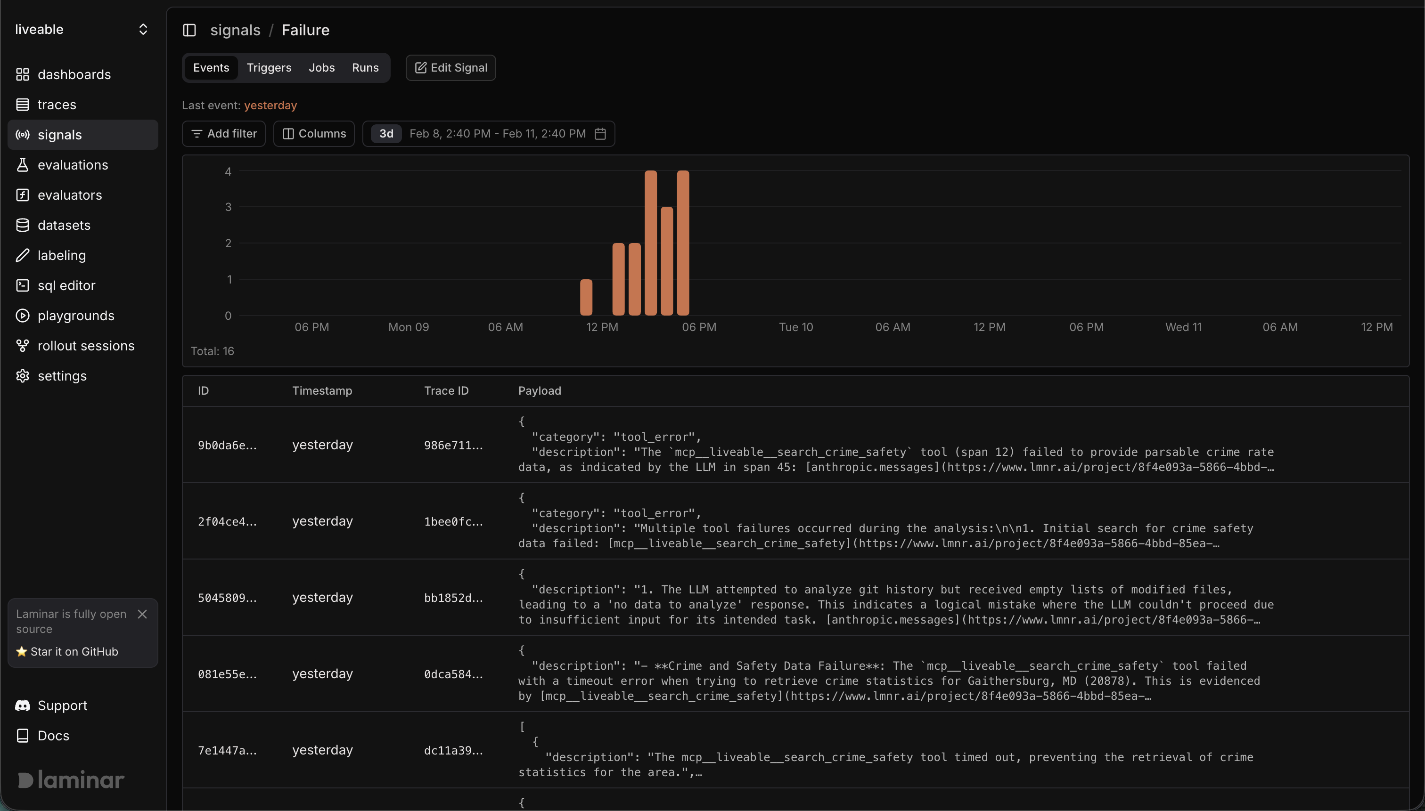Open the SQL editor
Image resolution: width=1425 pixels, height=811 pixels.
tap(66, 285)
